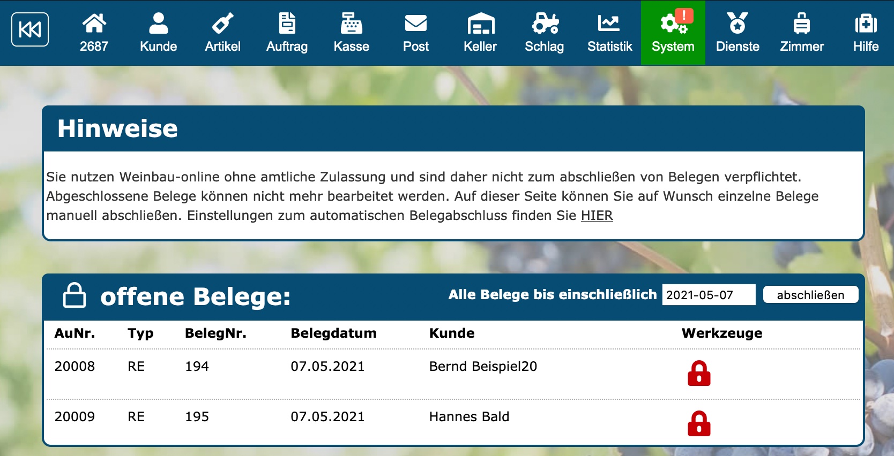Image resolution: width=894 pixels, height=456 pixels.
Task: Open the home icon labeled 2687
Action: 94,32
